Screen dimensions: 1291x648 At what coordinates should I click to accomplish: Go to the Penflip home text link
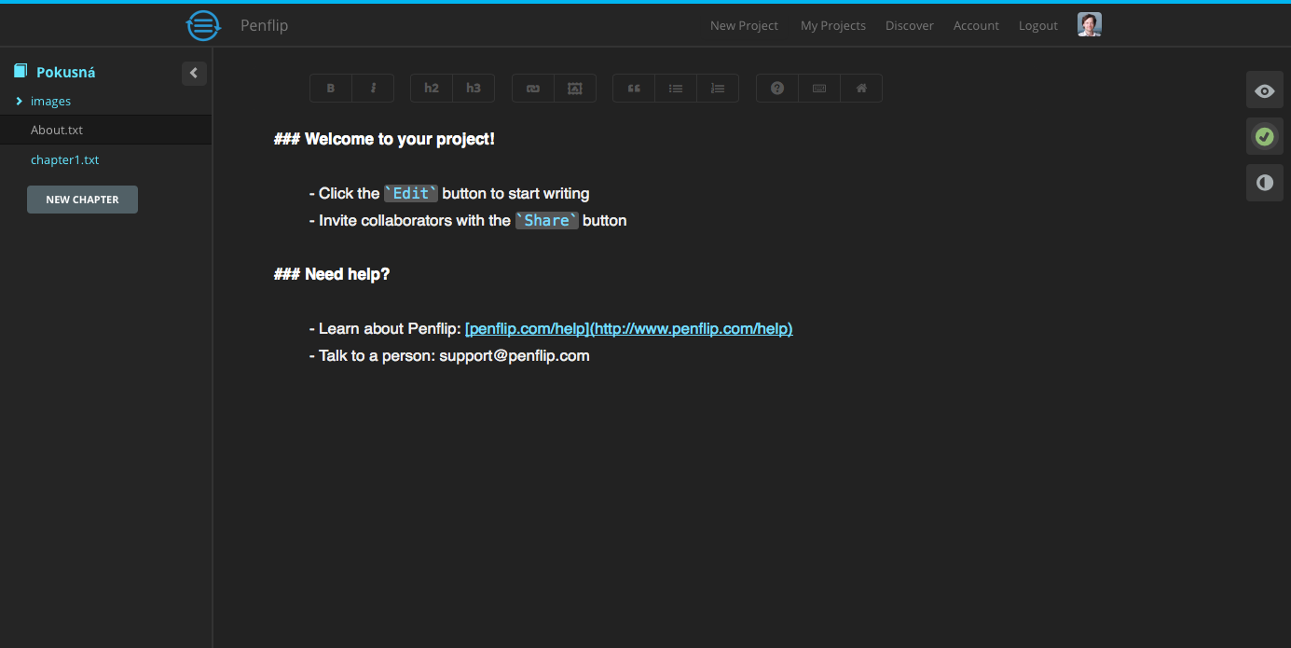[264, 25]
